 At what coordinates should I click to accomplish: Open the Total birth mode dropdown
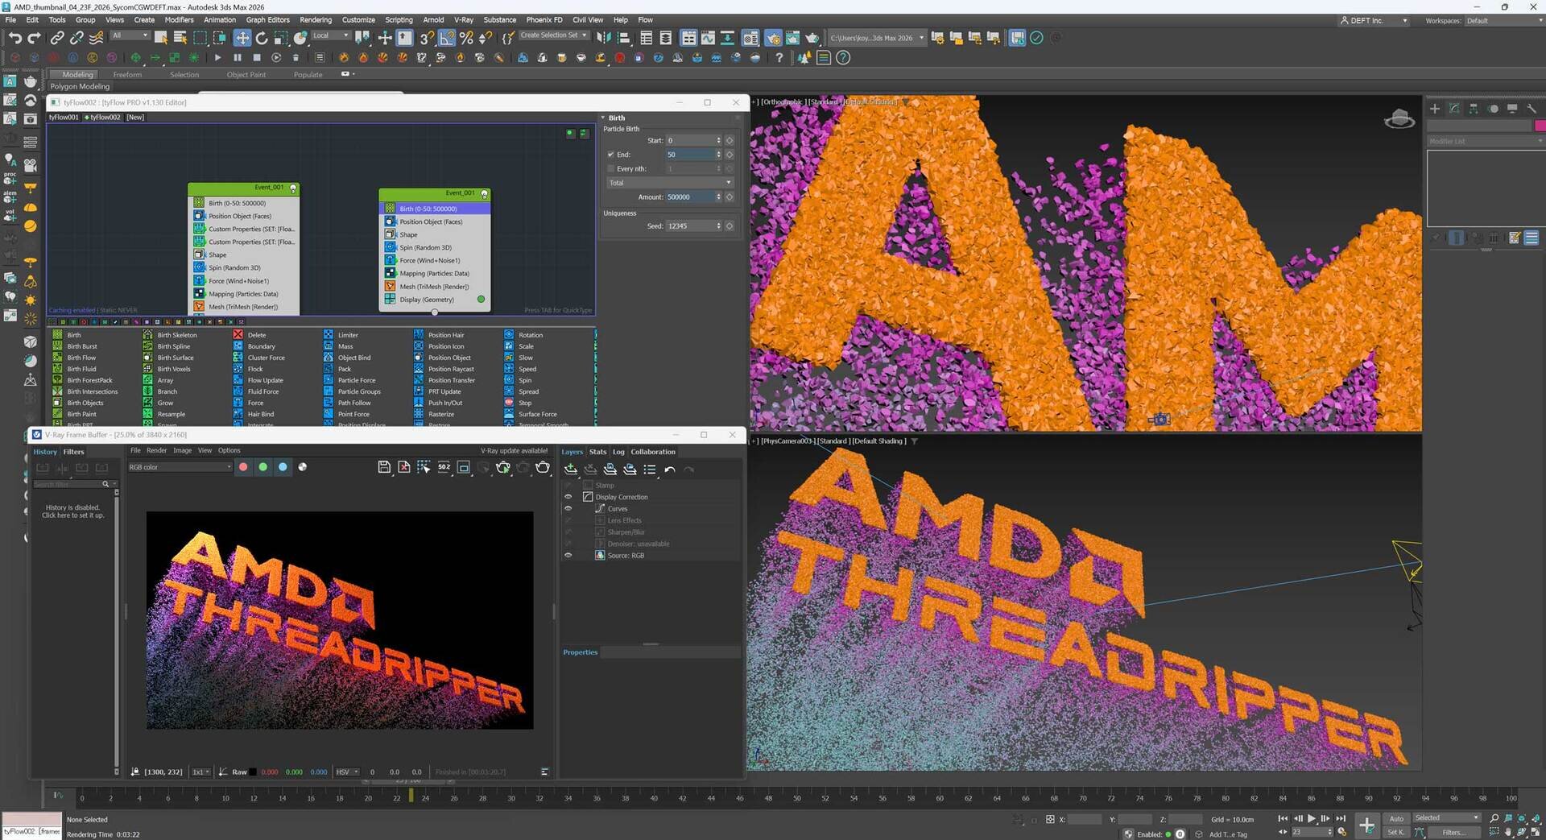pyautogui.click(x=669, y=183)
